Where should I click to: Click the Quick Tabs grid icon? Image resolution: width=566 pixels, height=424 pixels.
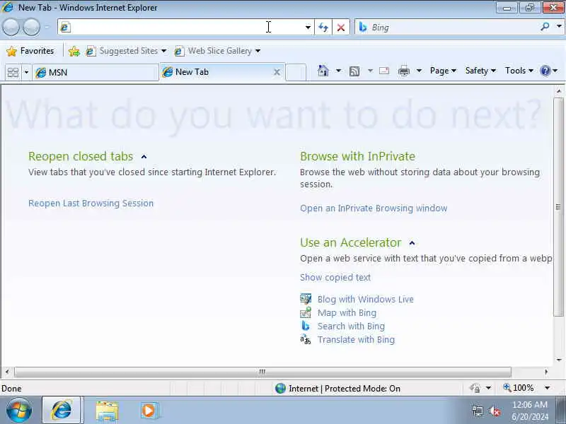point(13,73)
